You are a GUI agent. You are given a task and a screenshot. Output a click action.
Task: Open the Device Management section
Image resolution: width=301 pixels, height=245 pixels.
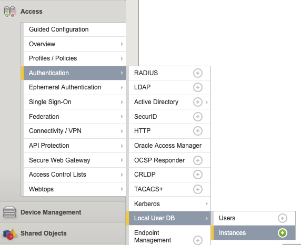pyautogui.click(x=63, y=212)
